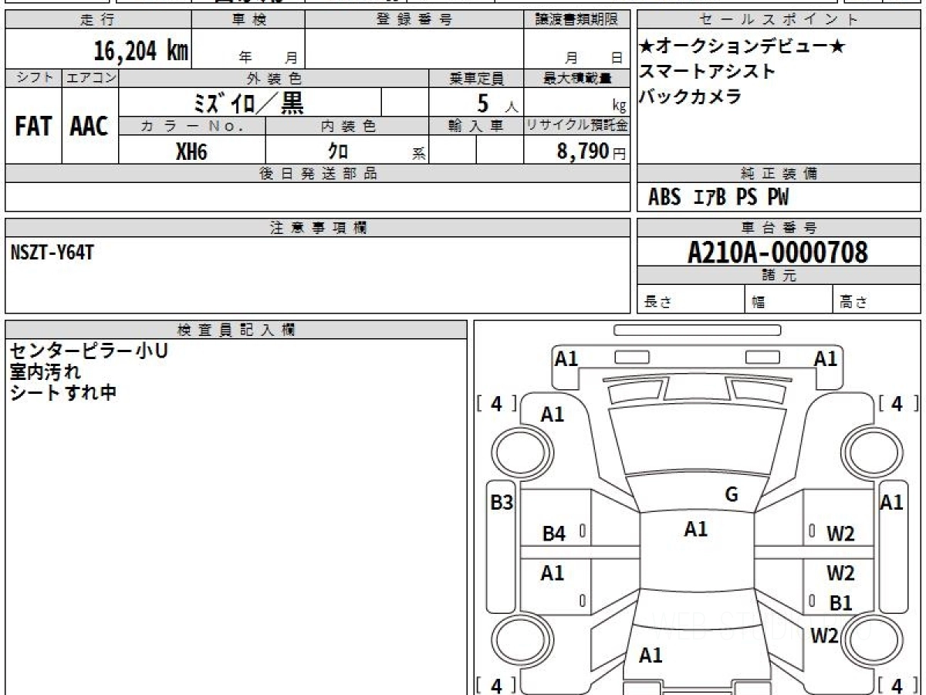
Task: Click the リサイクル預託金 header
Action: 577,126
